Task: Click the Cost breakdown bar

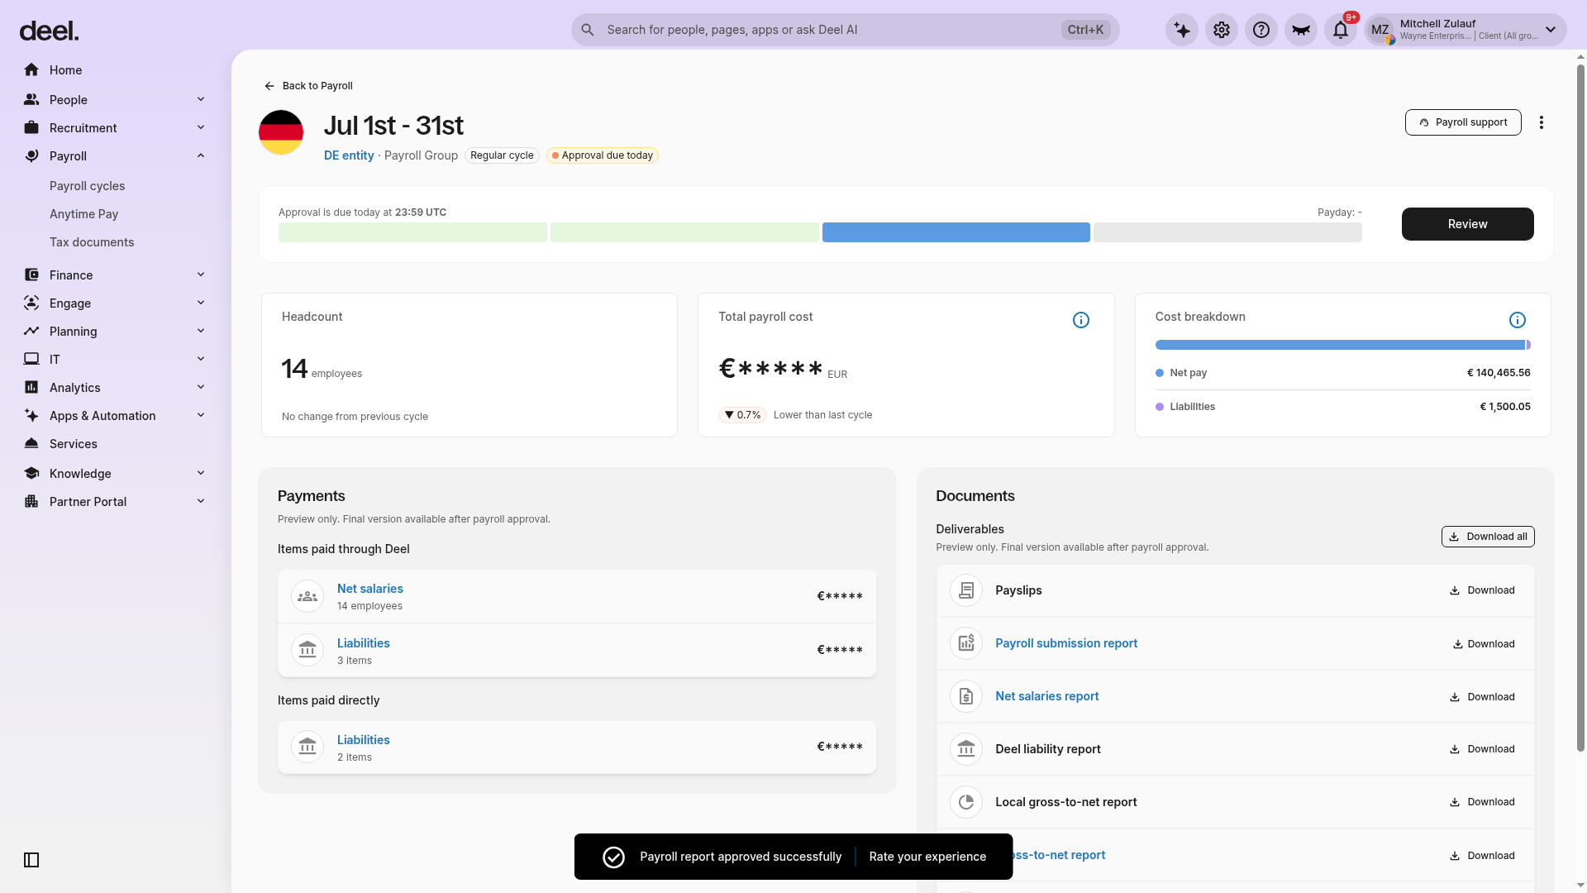Action: point(1343,345)
